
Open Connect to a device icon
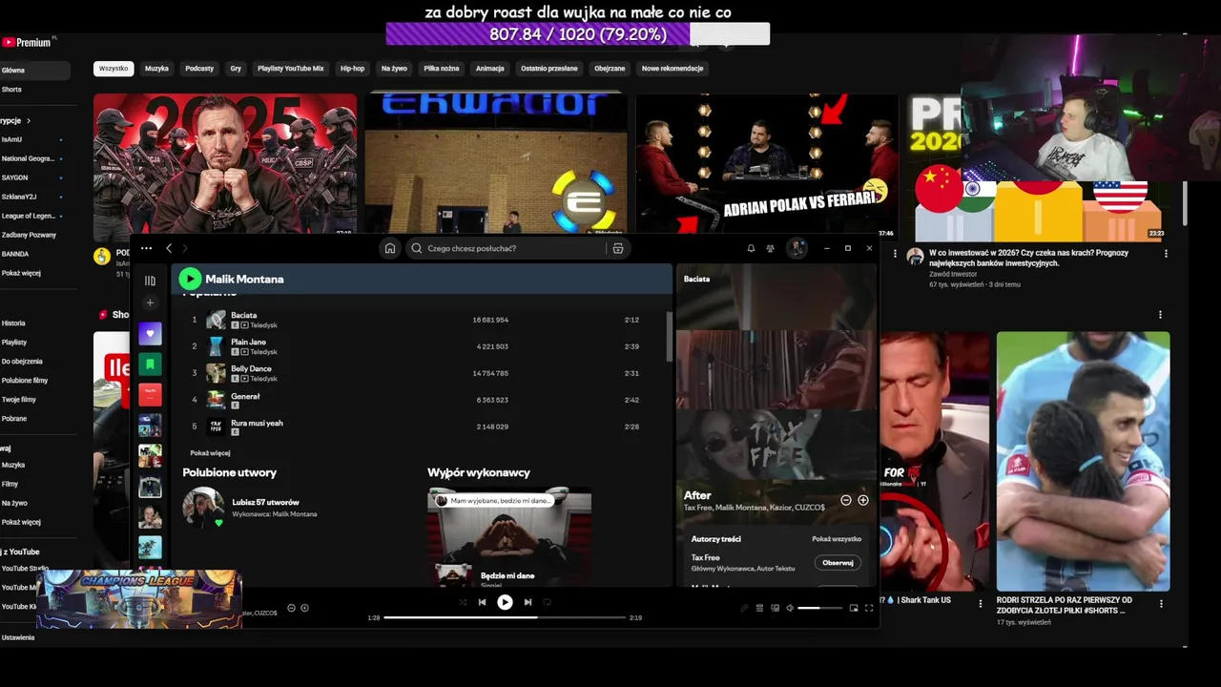click(775, 608)
